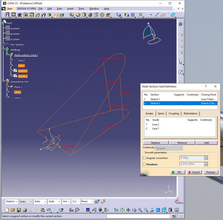Select the Edge Fillet tool
223x220 pixels.
point(72,15)
